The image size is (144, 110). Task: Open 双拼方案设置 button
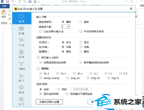[81, 89]
